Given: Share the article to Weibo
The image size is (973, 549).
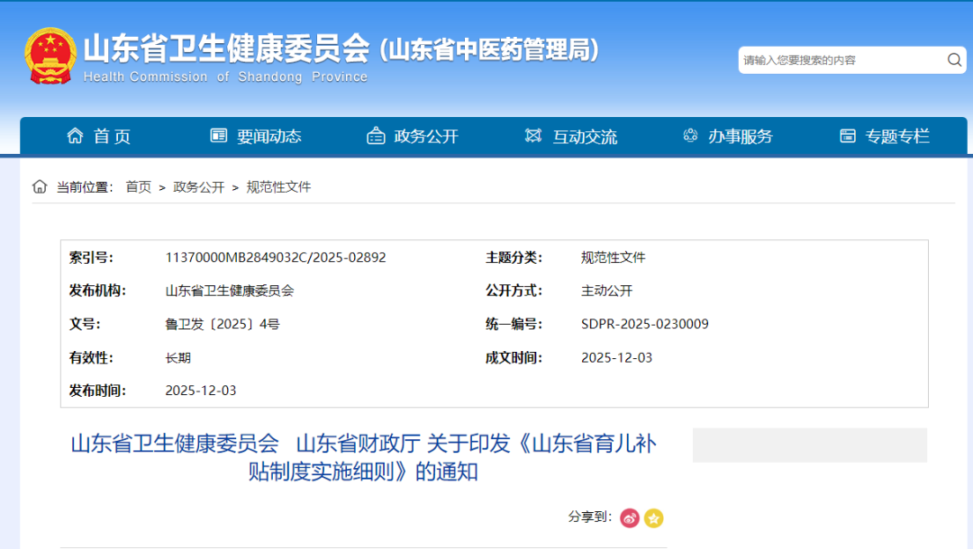Looking at the screenshot, I should coord(629,518).
